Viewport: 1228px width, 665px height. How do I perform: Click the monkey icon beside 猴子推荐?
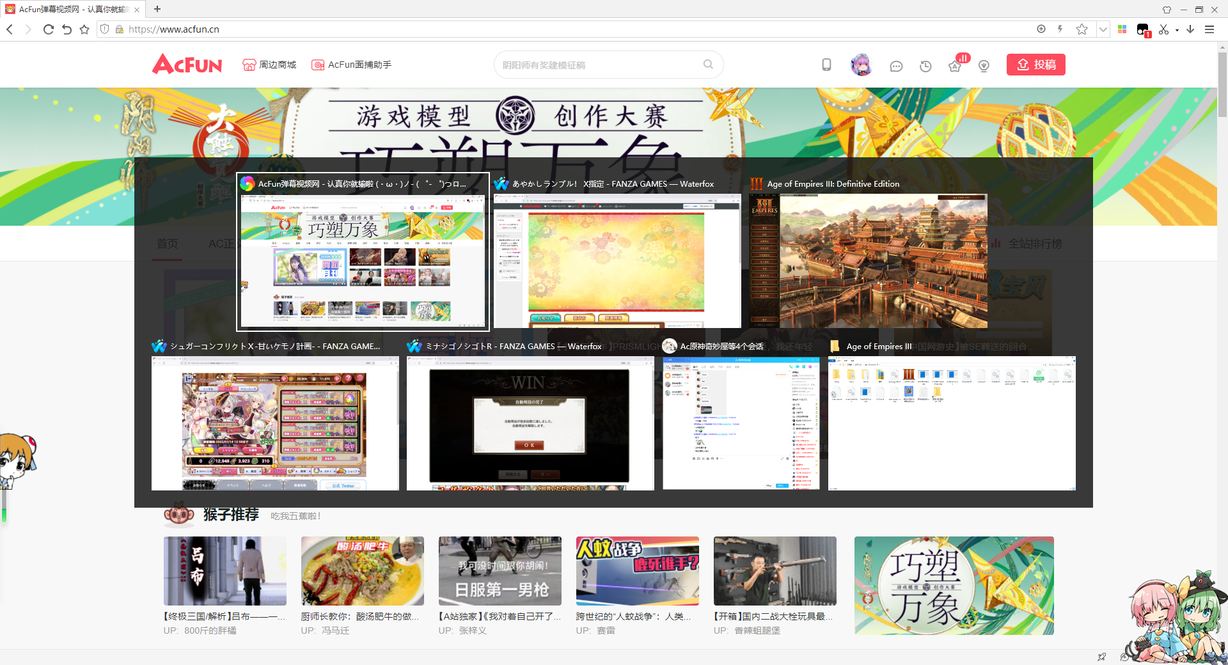pyautogui.click(x=179, y=515)
